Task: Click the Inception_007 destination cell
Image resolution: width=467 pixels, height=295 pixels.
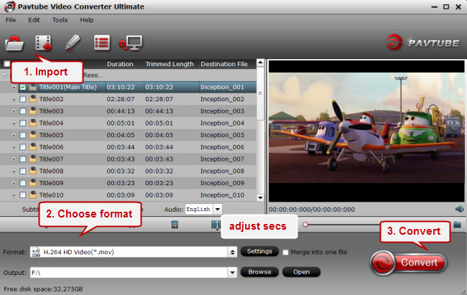Action: pyautogui.click(x=222, y=159)
